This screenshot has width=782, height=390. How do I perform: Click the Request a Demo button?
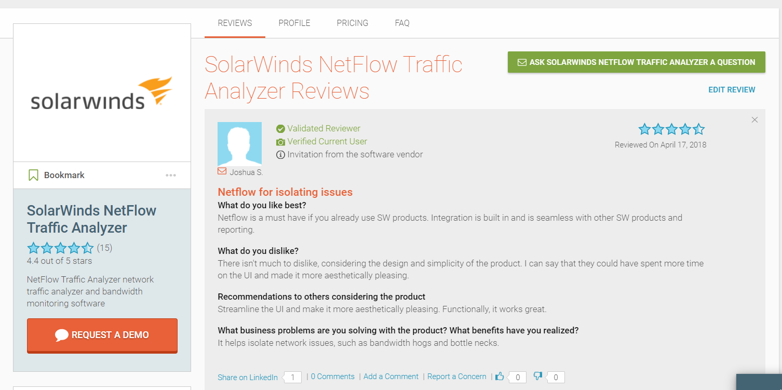pos(102,335)
